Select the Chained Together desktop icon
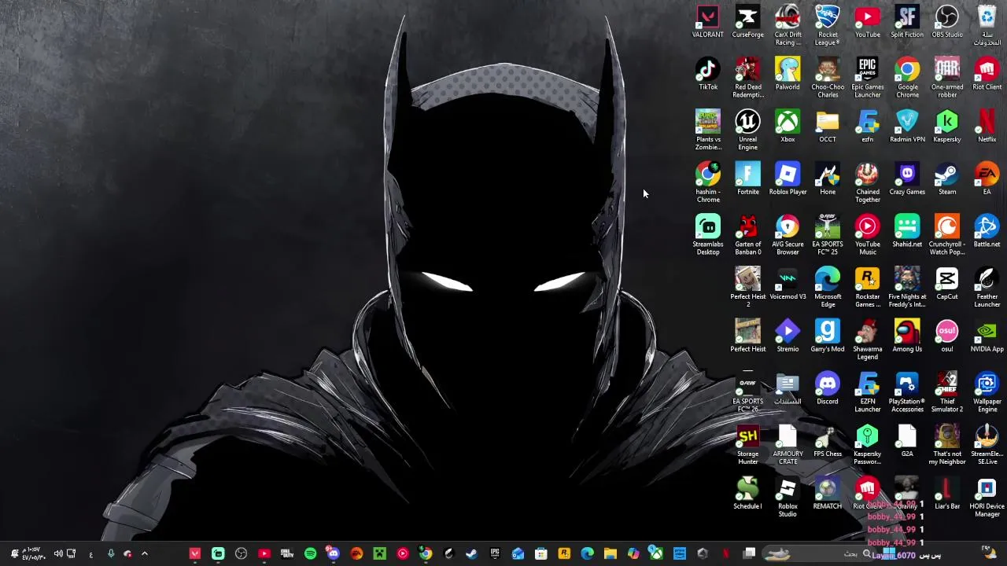 pyautogui.click(x=867, y=182)
